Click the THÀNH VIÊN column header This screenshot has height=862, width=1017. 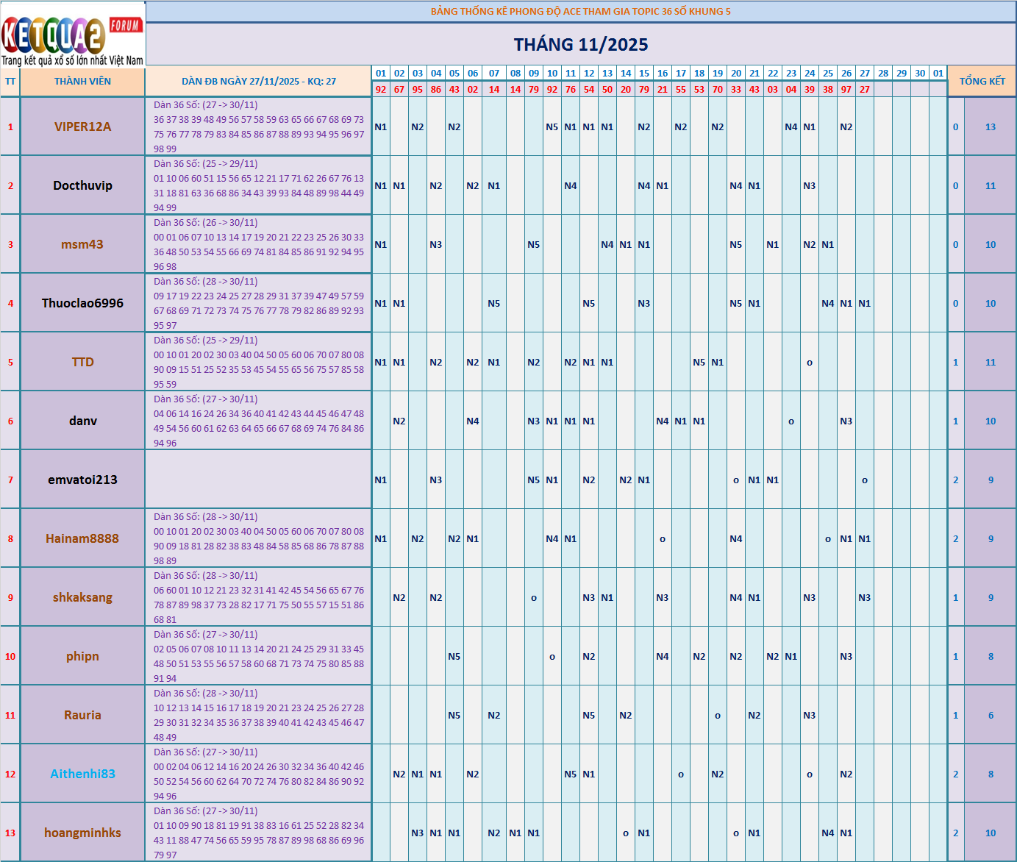(82, 81)
